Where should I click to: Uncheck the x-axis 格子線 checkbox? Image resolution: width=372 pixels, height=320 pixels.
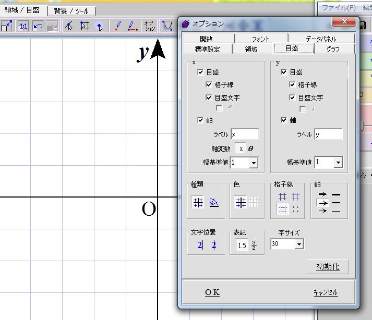[210, 85]
